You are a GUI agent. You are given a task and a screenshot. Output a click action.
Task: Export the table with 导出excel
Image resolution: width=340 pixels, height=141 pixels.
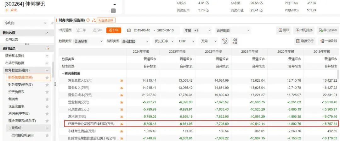click(328, 30)
